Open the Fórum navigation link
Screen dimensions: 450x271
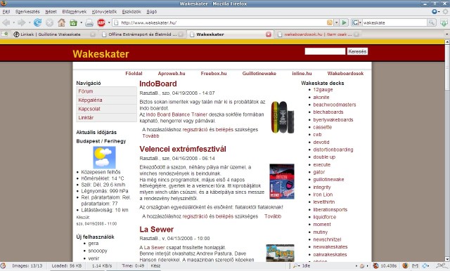coord(86,91)
